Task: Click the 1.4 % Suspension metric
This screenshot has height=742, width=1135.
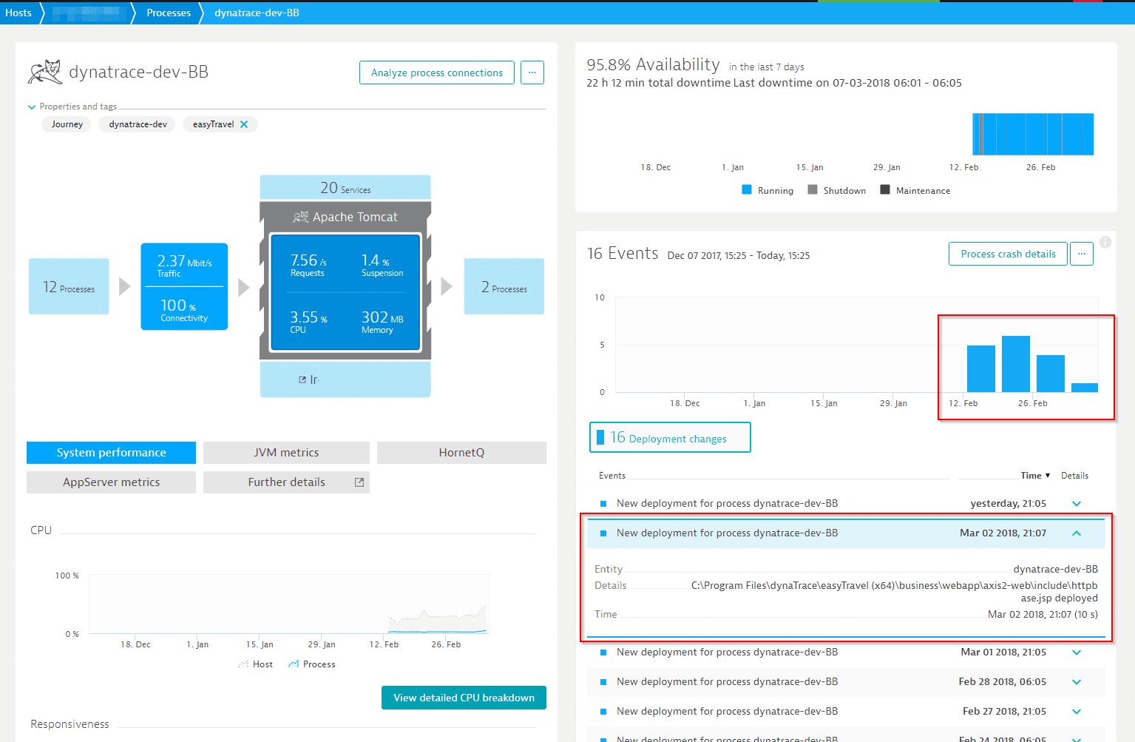Action: click(x=382, y=265)
